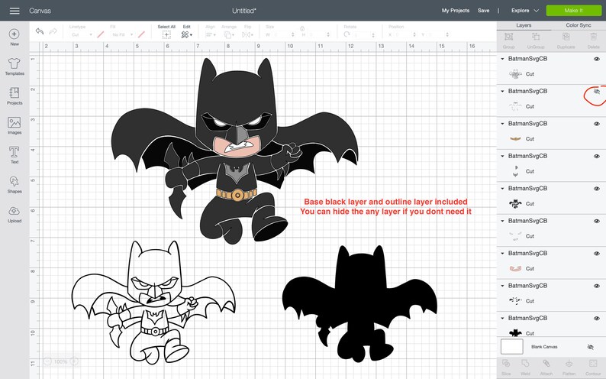Click the Redo arrow

click(x=53, y=31)
